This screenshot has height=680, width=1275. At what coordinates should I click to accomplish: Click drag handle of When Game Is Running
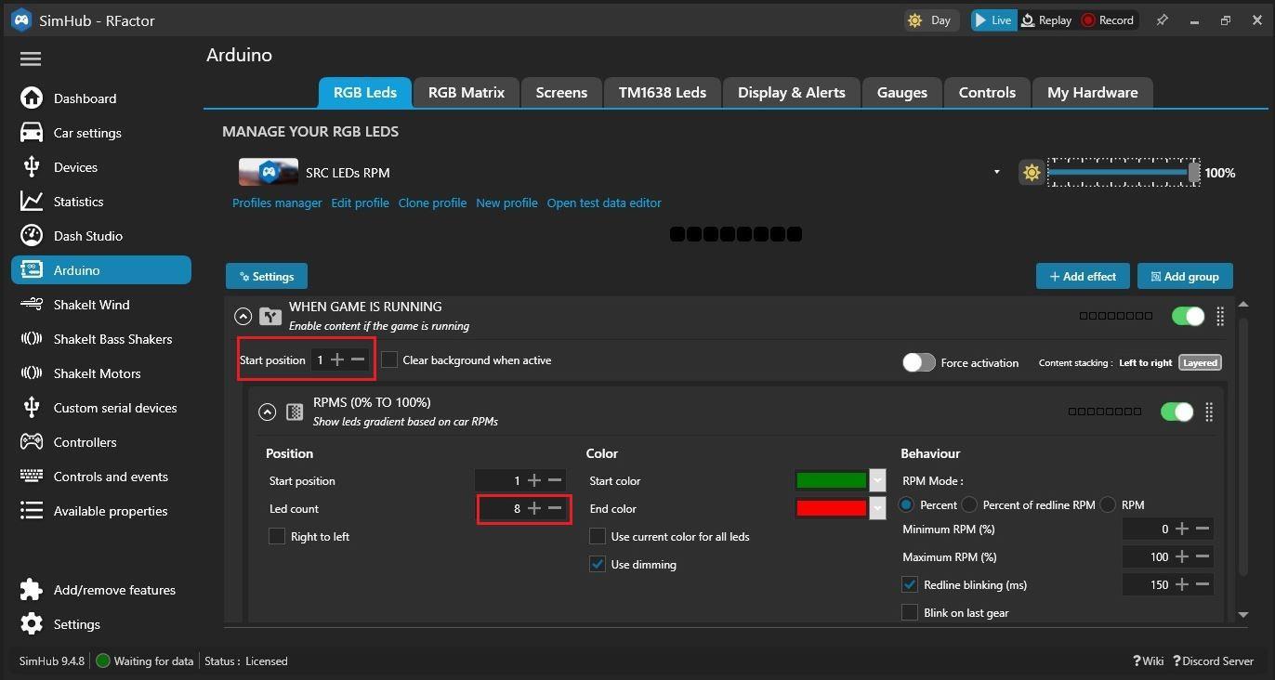[x=1220, y=316]
